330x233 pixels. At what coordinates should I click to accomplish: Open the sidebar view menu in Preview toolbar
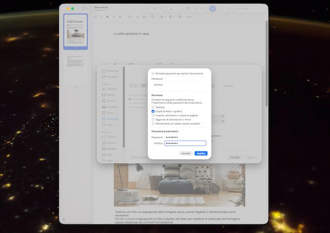[x=84, y=9]
